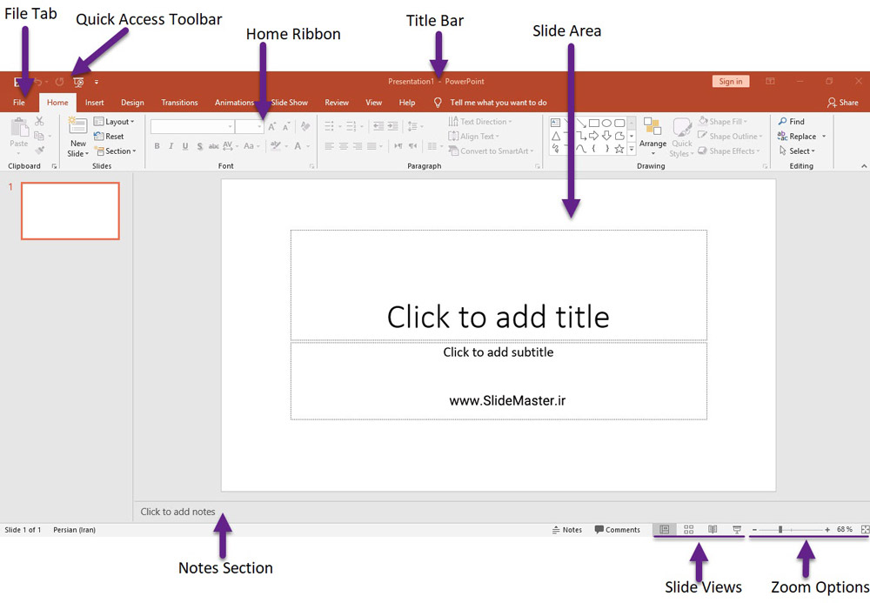Toggle the Comments pane in the status bar
The image size is (870, 603).
617,529
